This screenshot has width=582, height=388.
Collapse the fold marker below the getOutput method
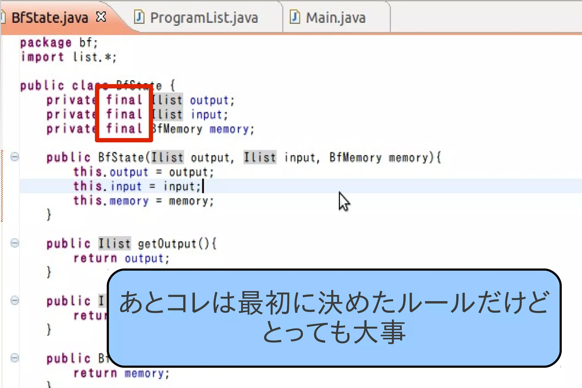[15, 300]
